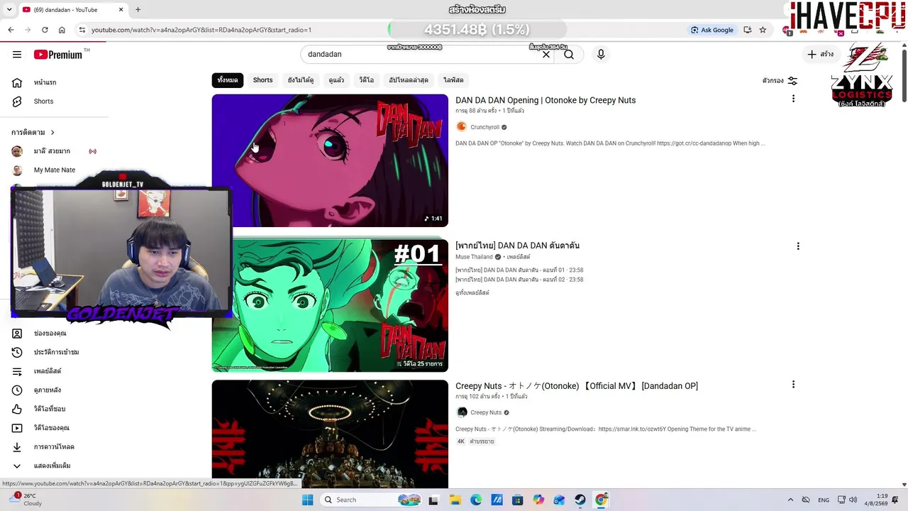
Task: Run search with the magnifier button
Action: (569, 55)
